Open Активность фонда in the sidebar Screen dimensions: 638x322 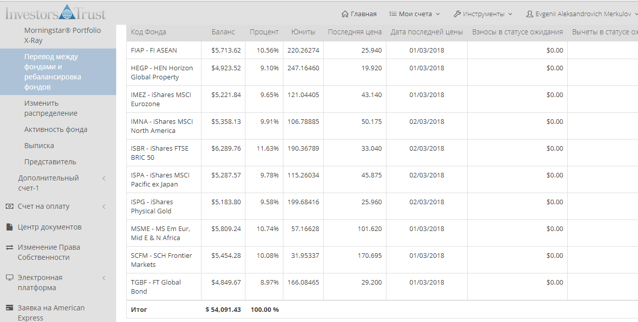coord(56,129)
